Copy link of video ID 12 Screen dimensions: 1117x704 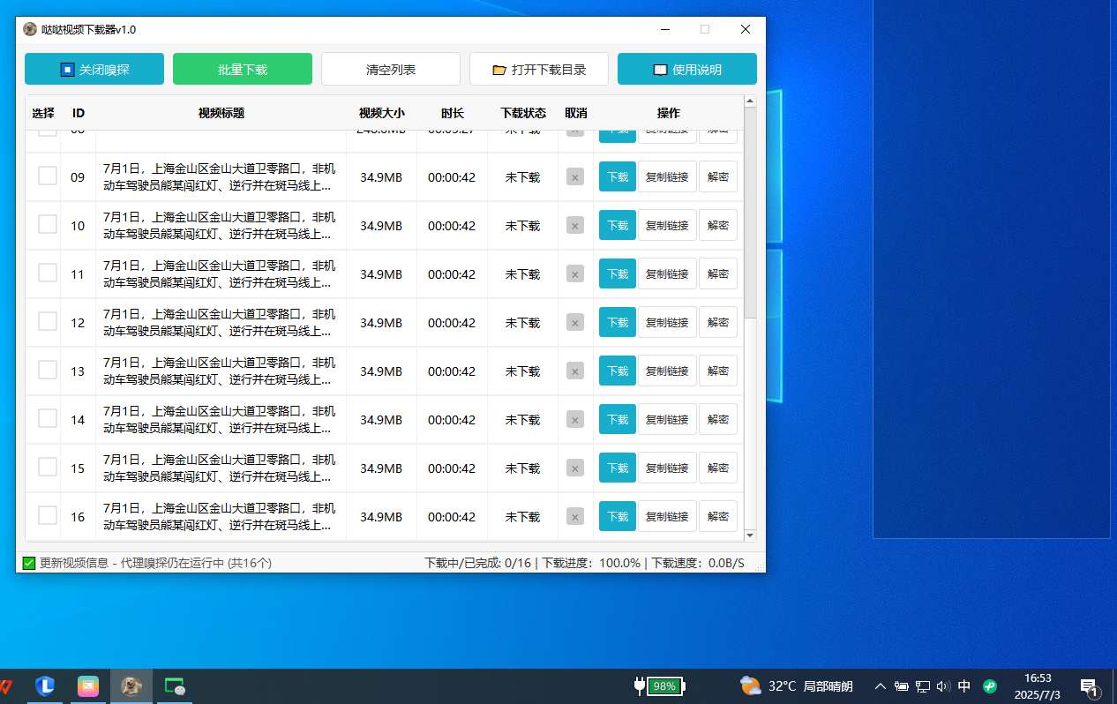pyautogui.click(x=667, y=322)
